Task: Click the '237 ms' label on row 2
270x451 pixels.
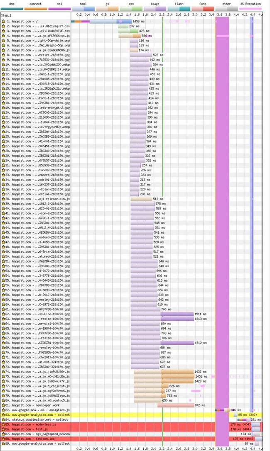Action: (134, 26)
